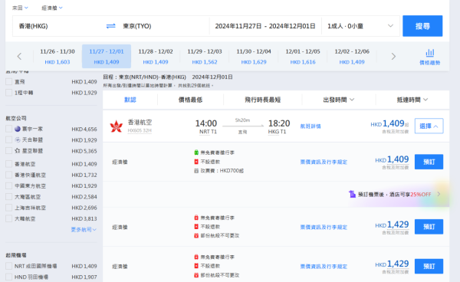
Task: Click the 18:20 arrival time
Action: [x=279, y=123]
